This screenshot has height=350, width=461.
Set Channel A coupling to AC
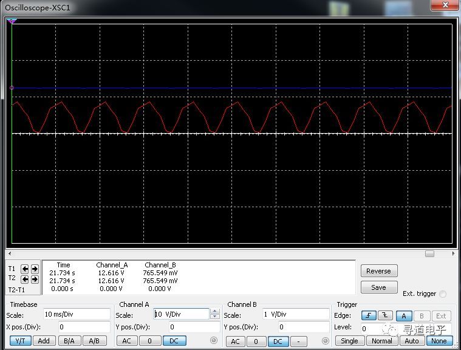coord(126,341)
